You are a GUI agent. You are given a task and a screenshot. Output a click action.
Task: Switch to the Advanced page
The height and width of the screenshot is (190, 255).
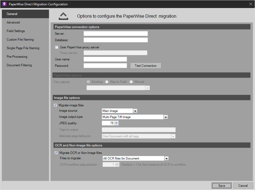tap(25, 22)
